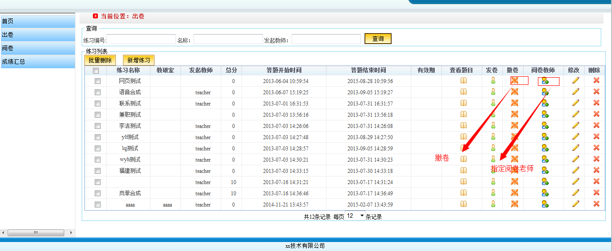Distribute paper icon for 网页测试 row

pos(493,80)
